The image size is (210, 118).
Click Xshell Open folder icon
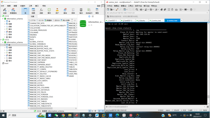(111, 9)
